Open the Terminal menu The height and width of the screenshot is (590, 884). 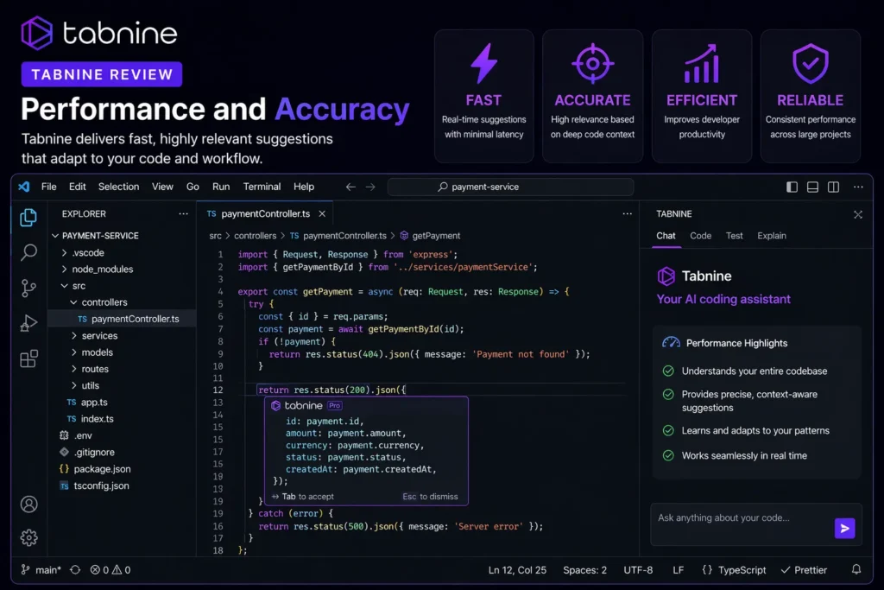click(x=262, y=187)
